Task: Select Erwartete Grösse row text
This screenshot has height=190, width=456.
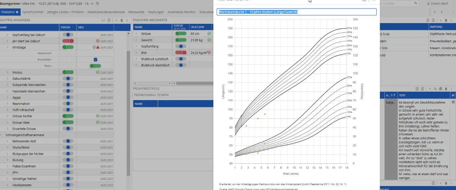Action: point(24,129)
